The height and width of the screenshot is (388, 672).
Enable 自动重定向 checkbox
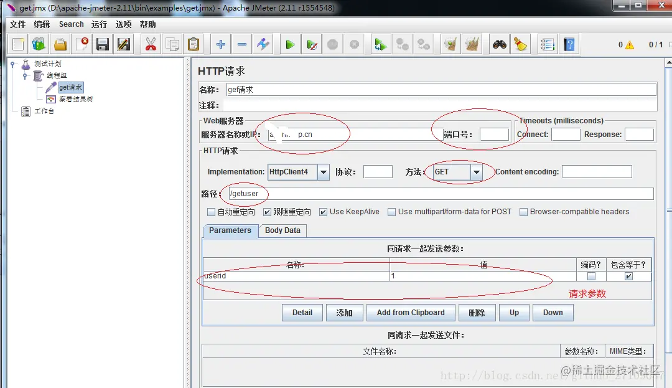pos(211,212)
